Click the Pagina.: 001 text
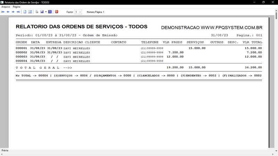 pyautogui.click(x=249, y=35)
